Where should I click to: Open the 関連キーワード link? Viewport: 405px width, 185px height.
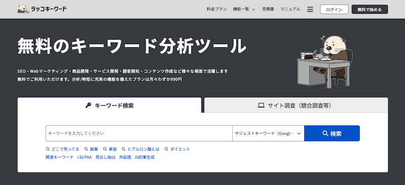click(59, 157)
